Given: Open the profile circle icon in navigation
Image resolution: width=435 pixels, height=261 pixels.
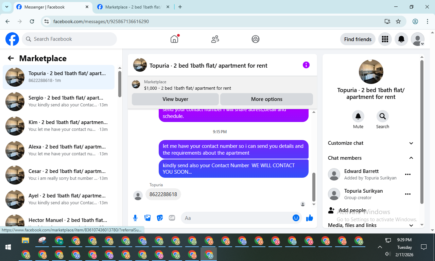Looking at the screenshot, I should point(256,39).
